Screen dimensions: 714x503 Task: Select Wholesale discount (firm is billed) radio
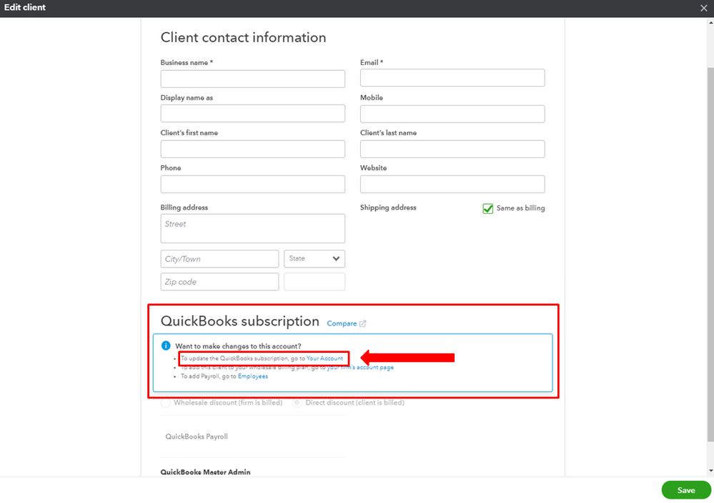click(165, 403)
